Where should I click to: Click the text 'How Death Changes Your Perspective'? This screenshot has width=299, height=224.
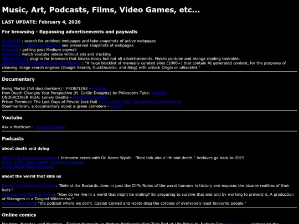[x=37, y=93]
